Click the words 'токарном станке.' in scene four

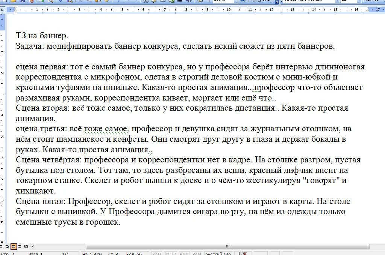(49, 180)
